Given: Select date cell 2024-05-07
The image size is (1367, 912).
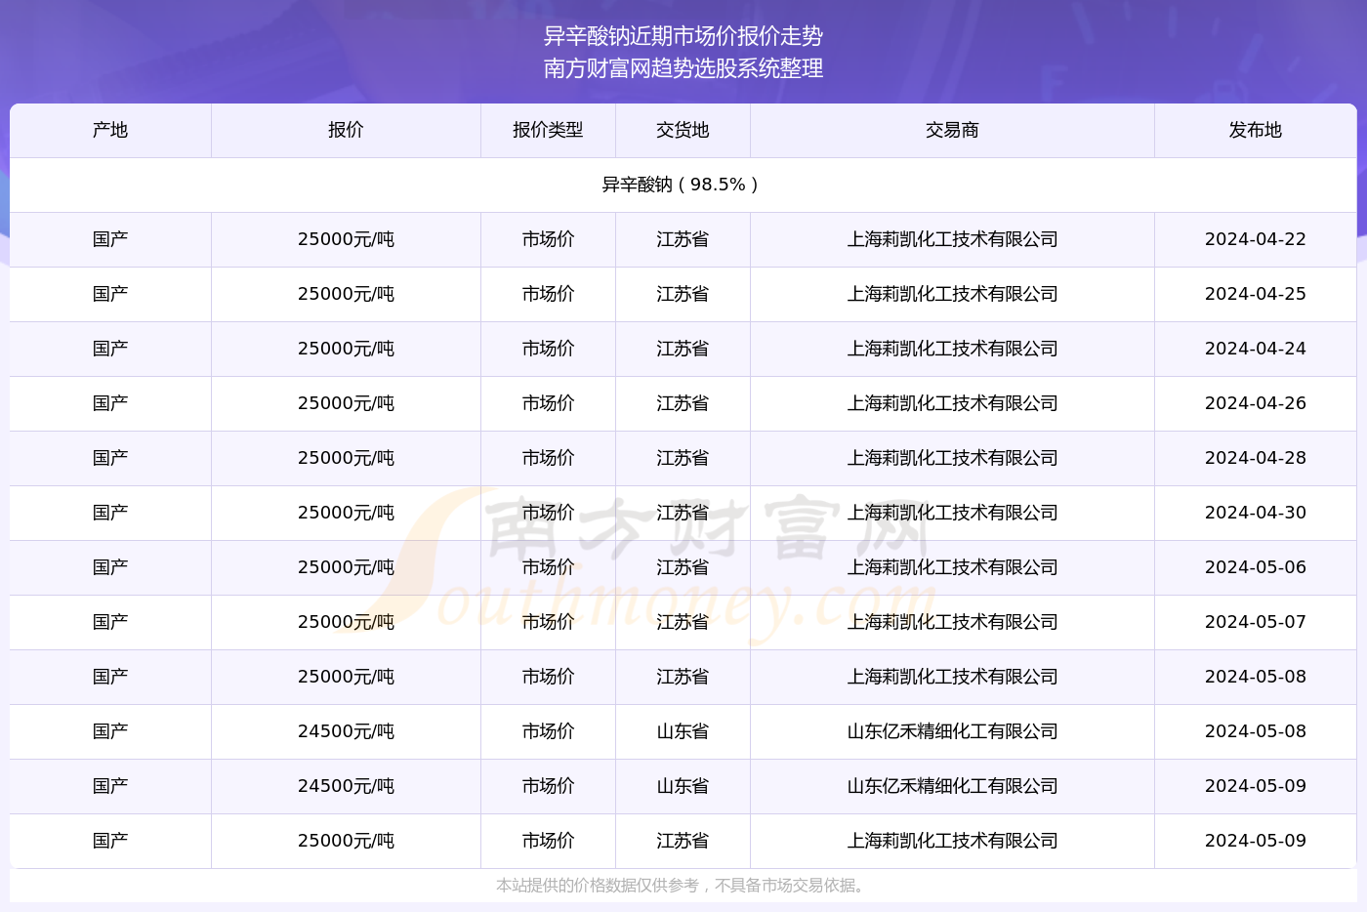Looking at the screenshot, I should tap(1256, 622).
